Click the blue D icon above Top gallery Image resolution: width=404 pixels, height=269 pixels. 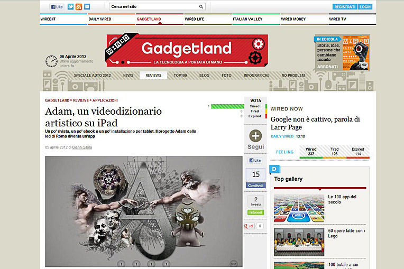[x=274, y=169]
